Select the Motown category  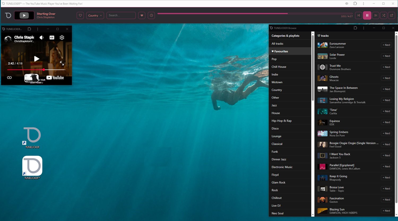pos(290,82)
